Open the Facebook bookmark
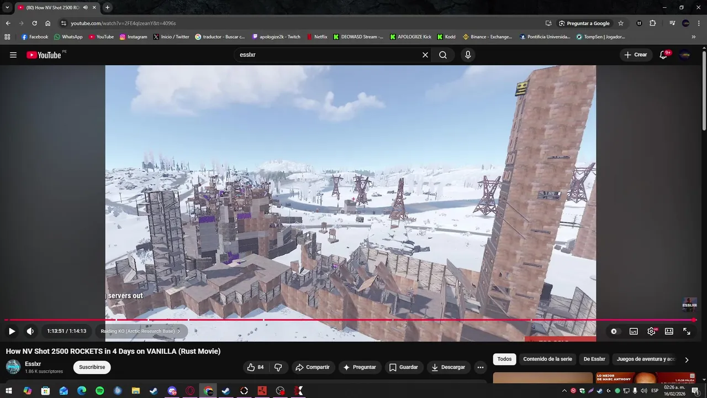 click(35, 37)
